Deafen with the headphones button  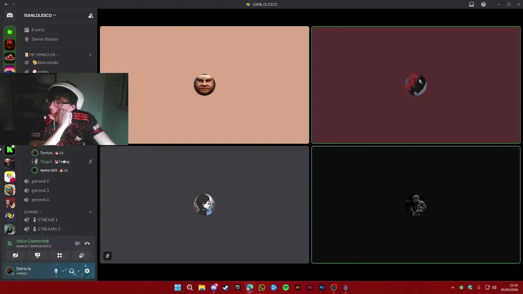click(72, 271)
